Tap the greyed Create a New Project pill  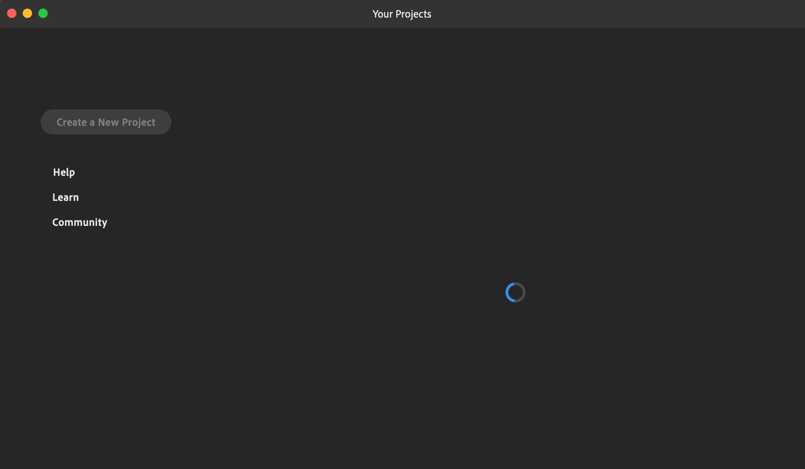pyautogui.click(x=106, y=122)
